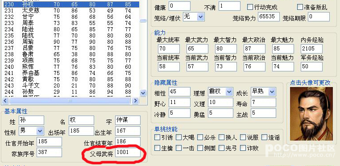340x166 pixels.
Task: Click the 野心 field showing 11
Action: point(179,103)
